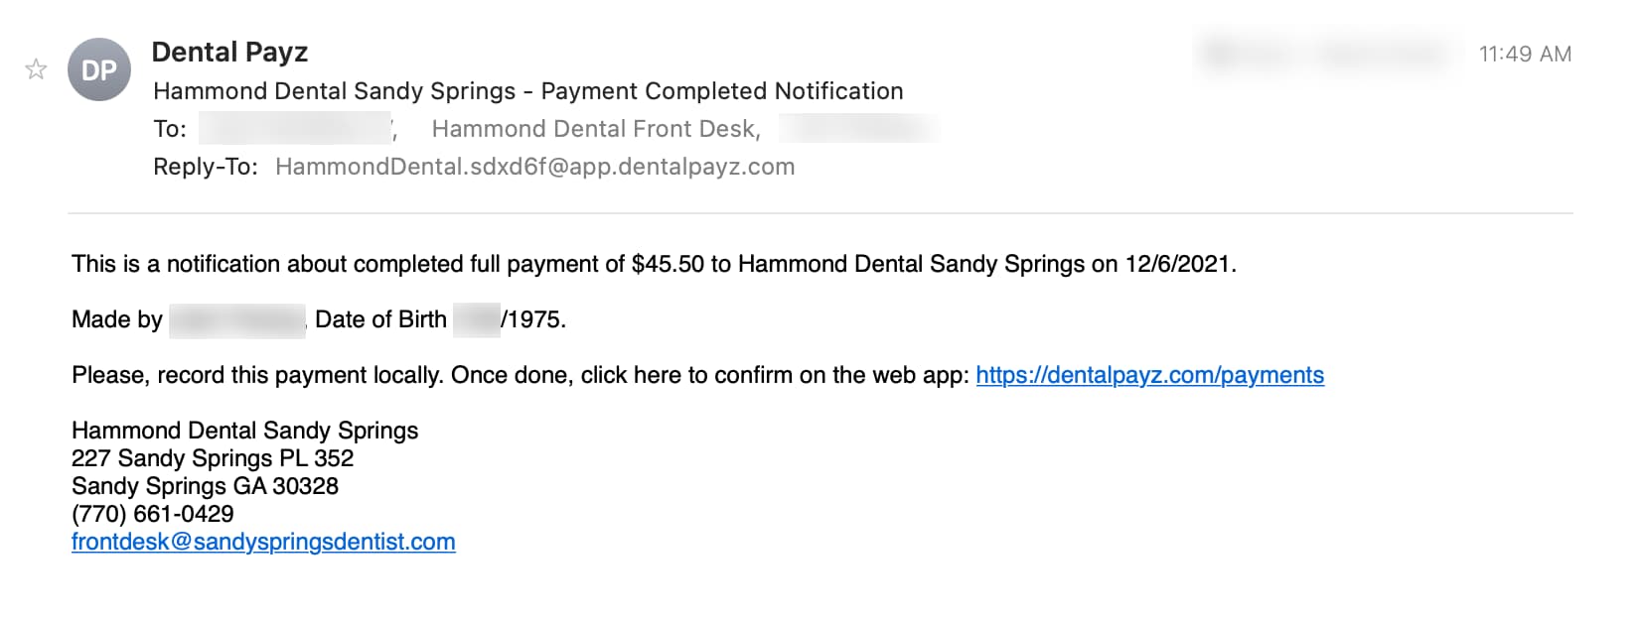The height and width of the screenshot is (623, 1641).
Task: Click the $45.50 payment amount text
Action: (x=668, y=264)
